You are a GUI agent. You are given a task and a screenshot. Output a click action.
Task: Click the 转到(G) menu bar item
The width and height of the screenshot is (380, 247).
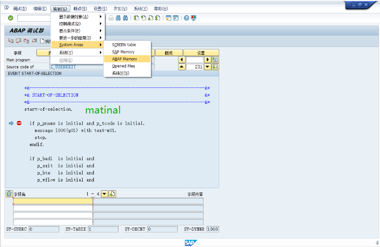click(60, 9)
